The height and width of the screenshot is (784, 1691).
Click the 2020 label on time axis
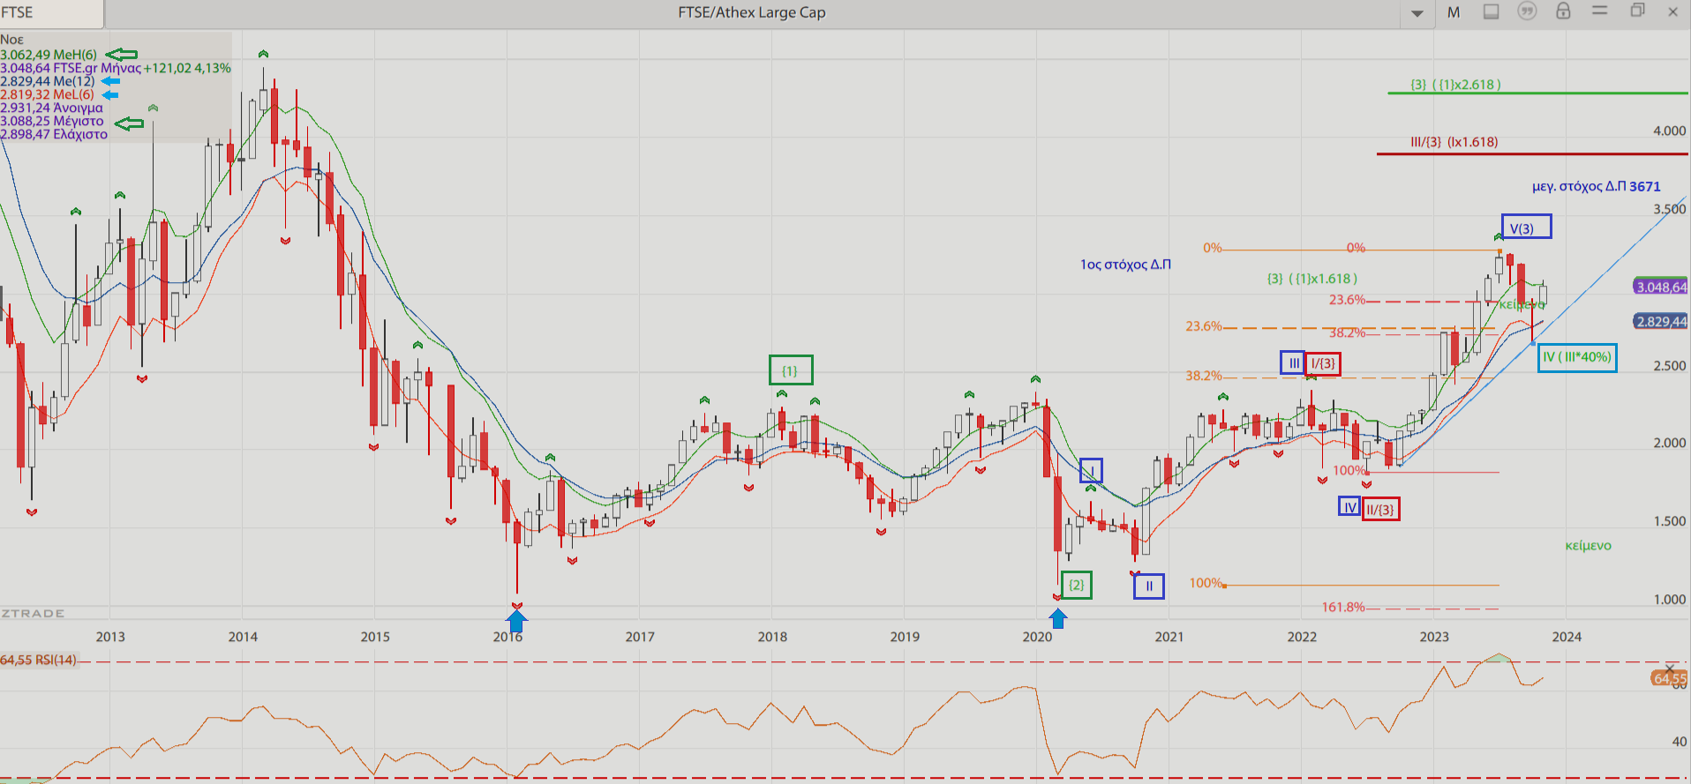point(1037,637)
